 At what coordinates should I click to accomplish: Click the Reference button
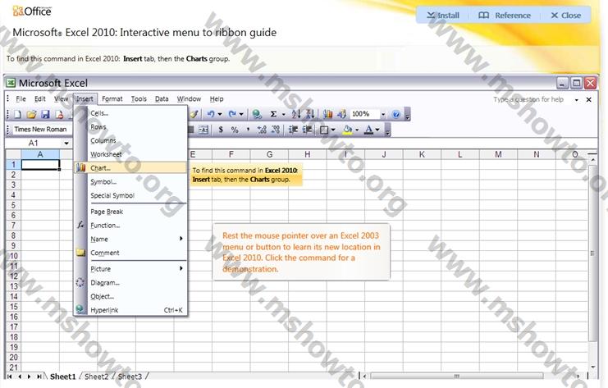505,15
